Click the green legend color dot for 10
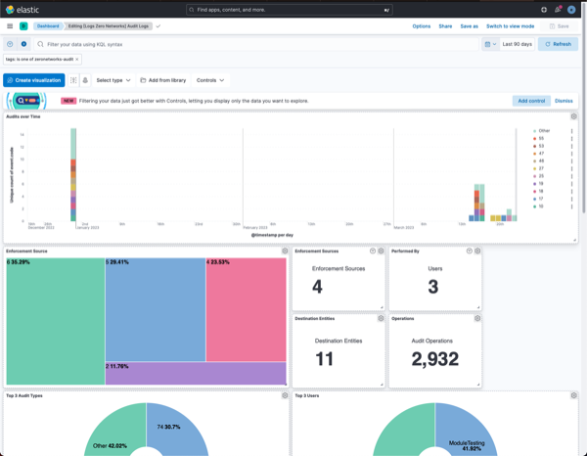Screen dimensions: 587x456 [534, 206]
